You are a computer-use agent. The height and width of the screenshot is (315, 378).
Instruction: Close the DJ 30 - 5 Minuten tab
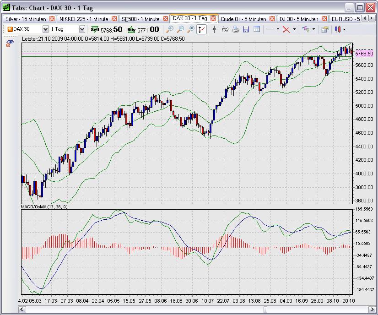(324, 19)
